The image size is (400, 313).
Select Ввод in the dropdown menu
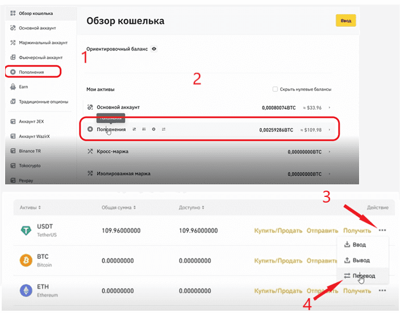(x=363, y=245)
